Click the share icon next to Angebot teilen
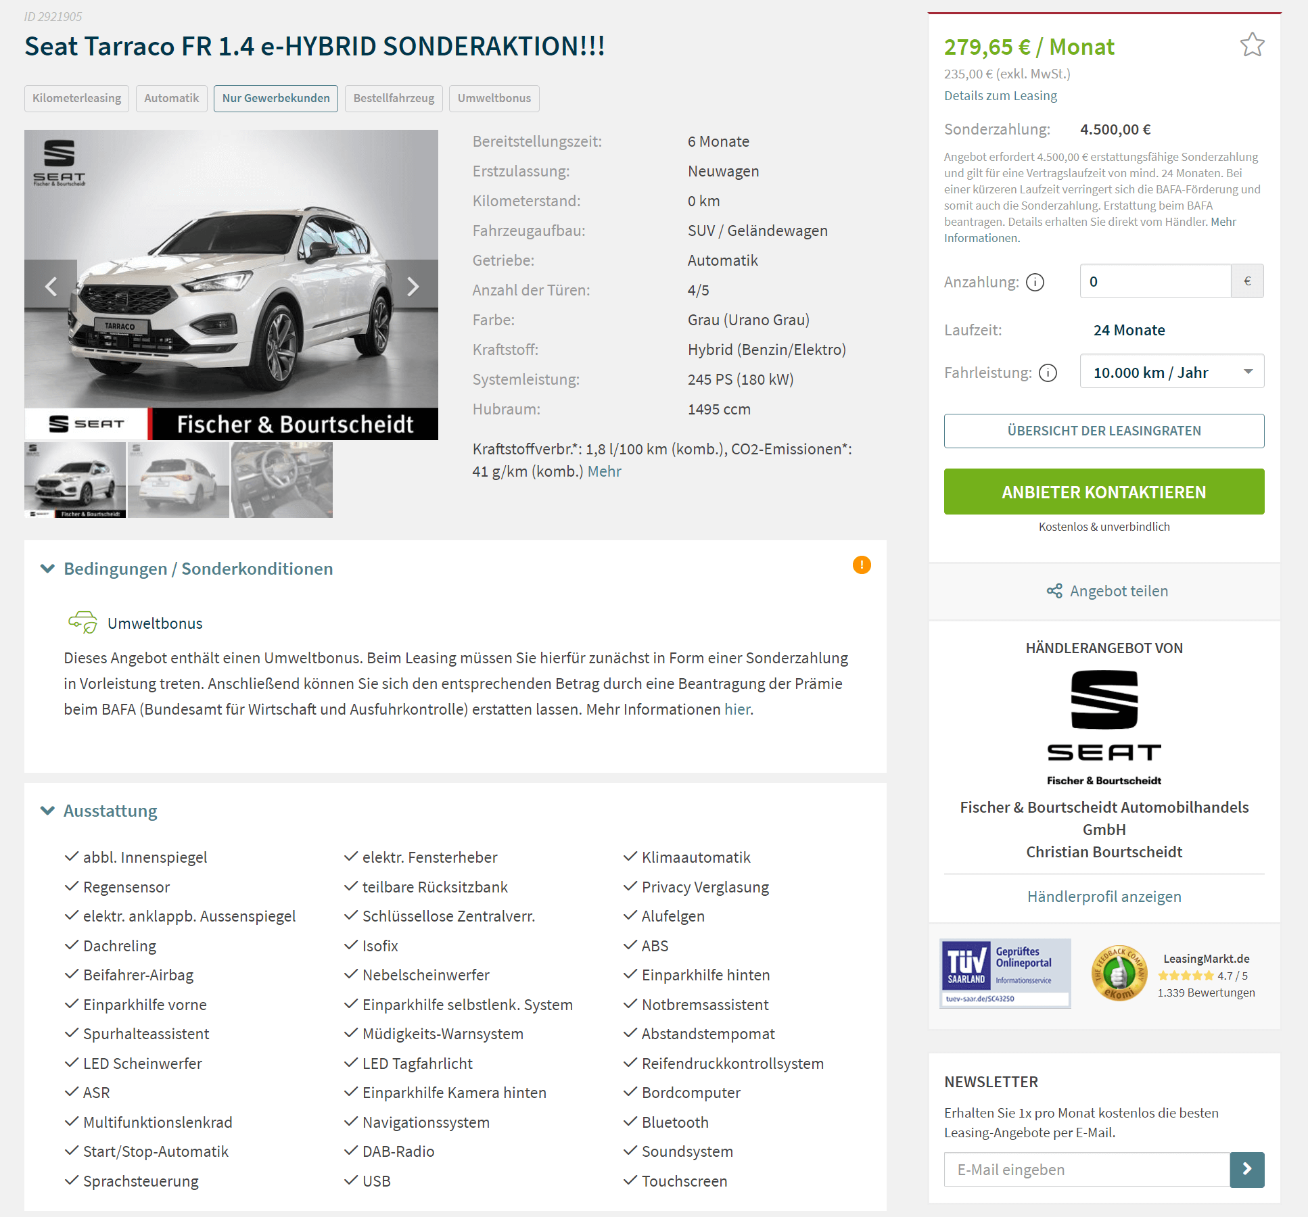 click(x=1054, y=591)
